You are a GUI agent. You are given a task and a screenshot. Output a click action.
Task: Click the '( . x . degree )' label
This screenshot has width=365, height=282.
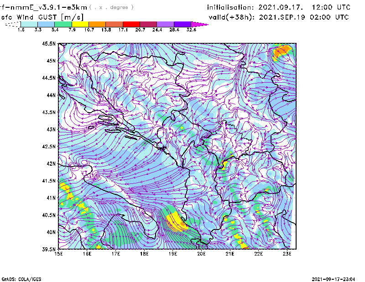111,7
